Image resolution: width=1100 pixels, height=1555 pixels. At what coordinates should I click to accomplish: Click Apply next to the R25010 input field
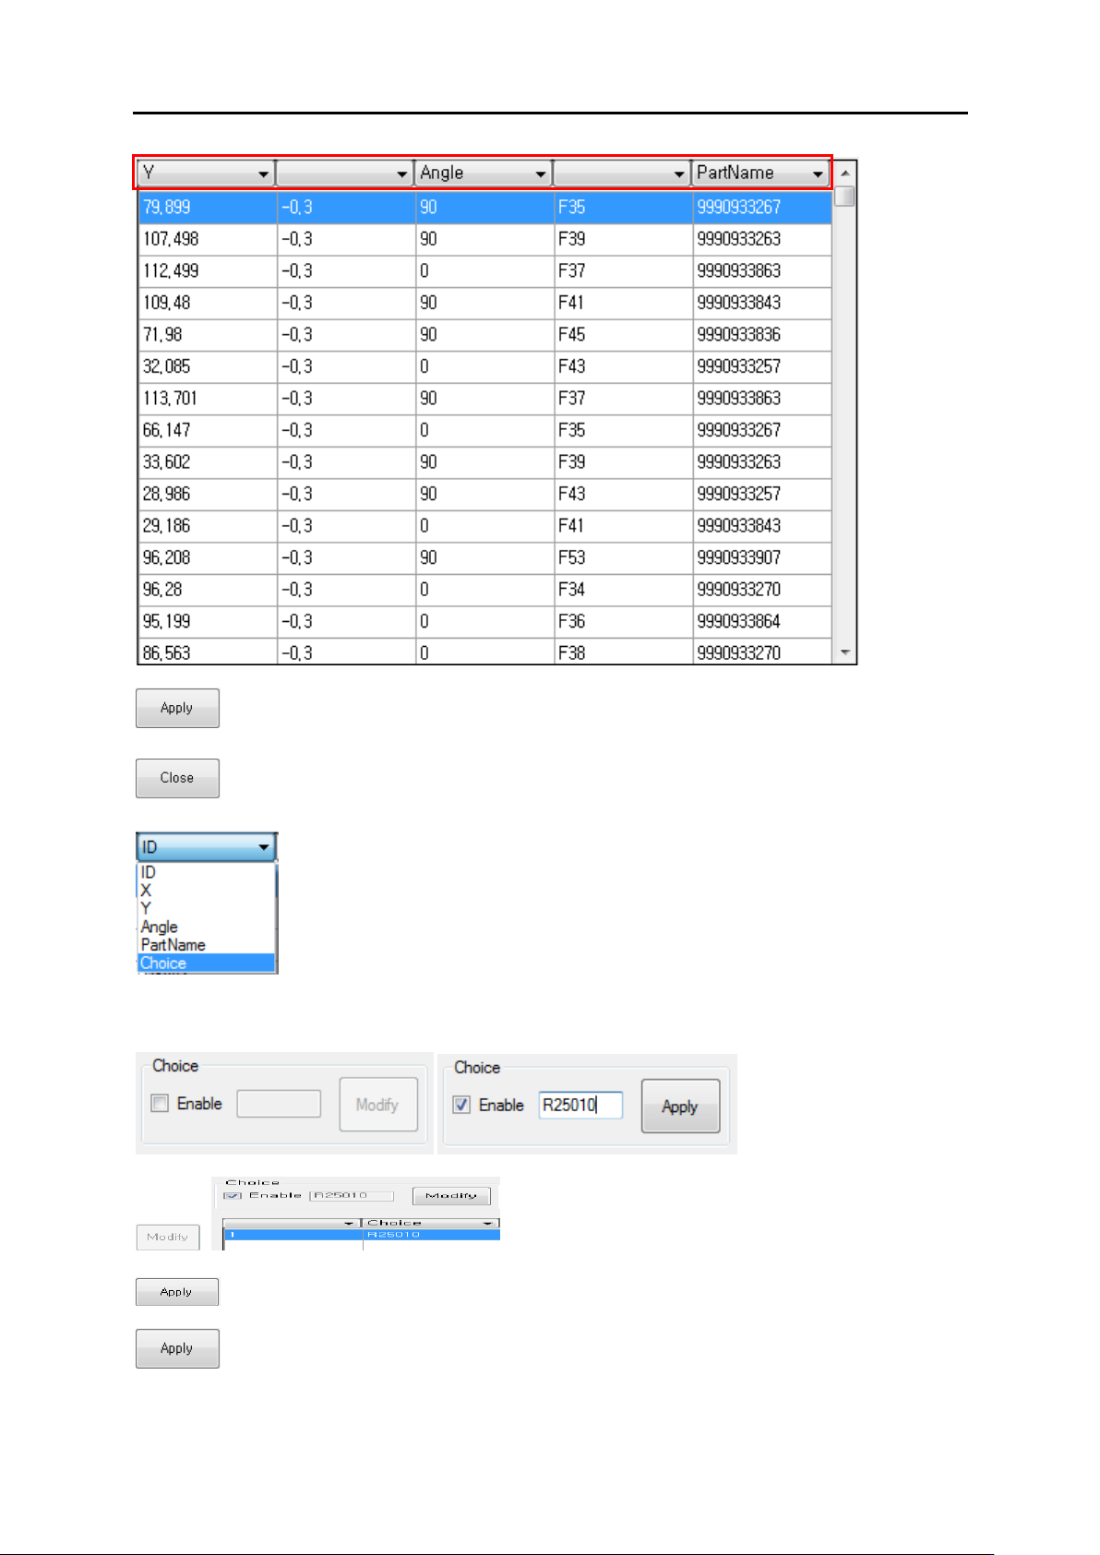coord(680,1106)
